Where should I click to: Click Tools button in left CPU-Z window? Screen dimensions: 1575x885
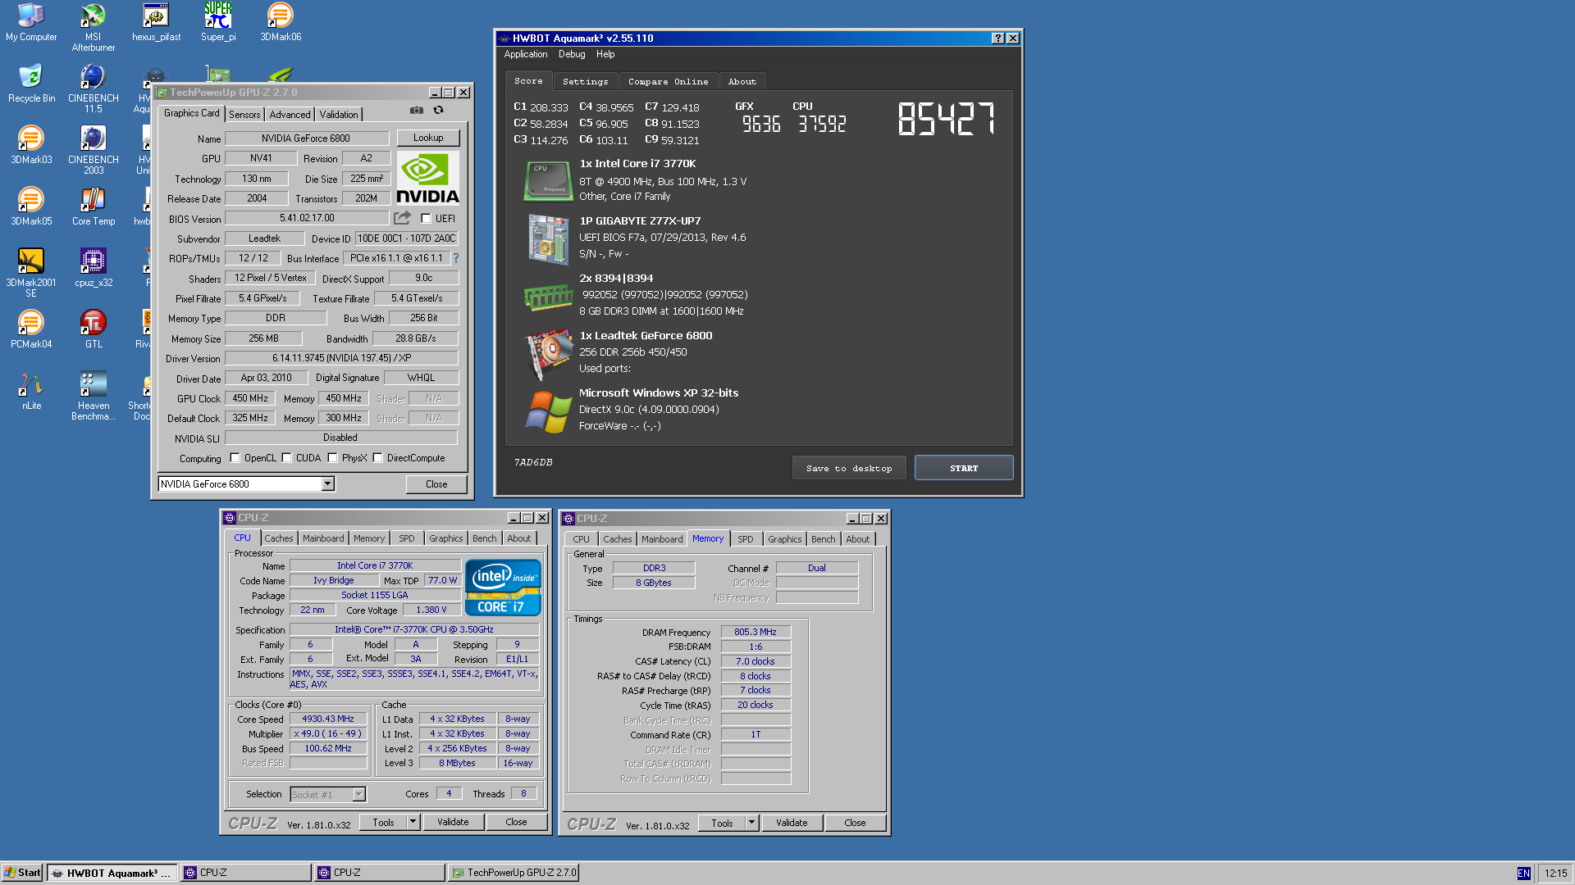click(383, 822)
